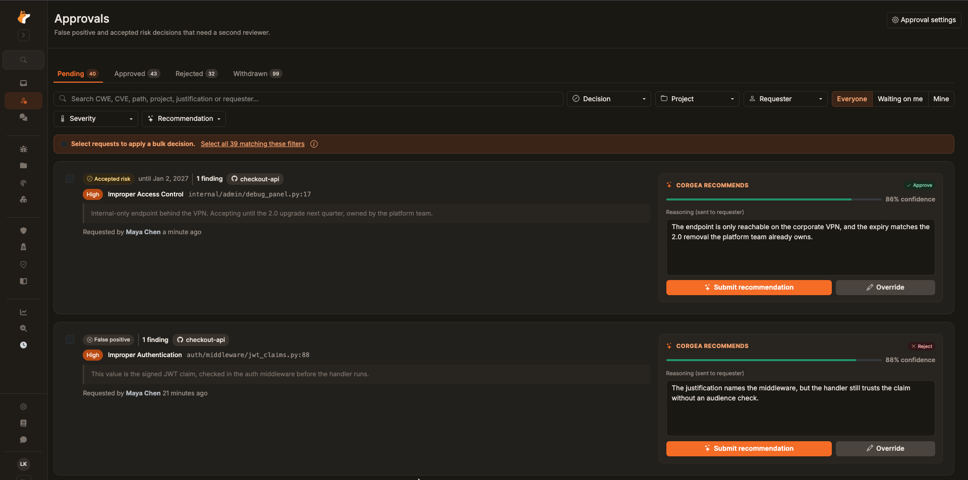This screenshot has height=480, width=968.
Task: Open the Recommendation filter dropdown
Action: pyautogui.click(x=184, y=119)
